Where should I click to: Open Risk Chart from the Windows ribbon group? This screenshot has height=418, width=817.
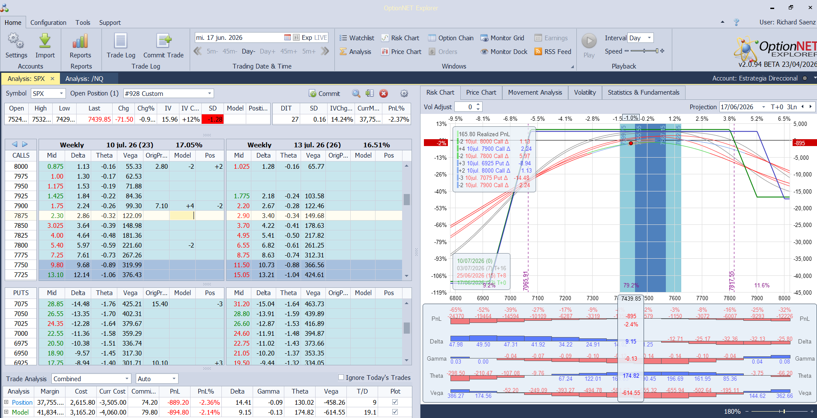[400, 38]
